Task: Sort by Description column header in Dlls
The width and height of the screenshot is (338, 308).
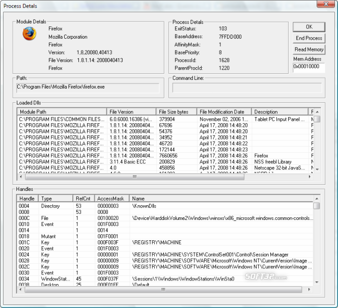Action: (x=280, y=111)
